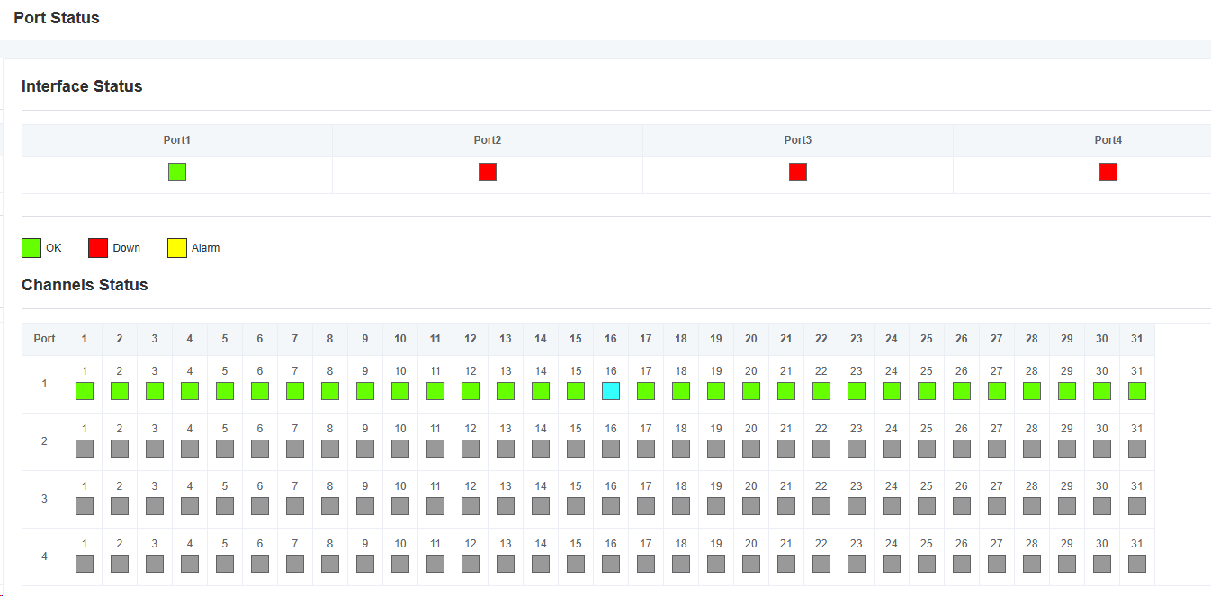Viewport: 1211px width, 596px height.
Task: Click the Port1 column header
Action: pyautogui.click(x=177, y=140)
